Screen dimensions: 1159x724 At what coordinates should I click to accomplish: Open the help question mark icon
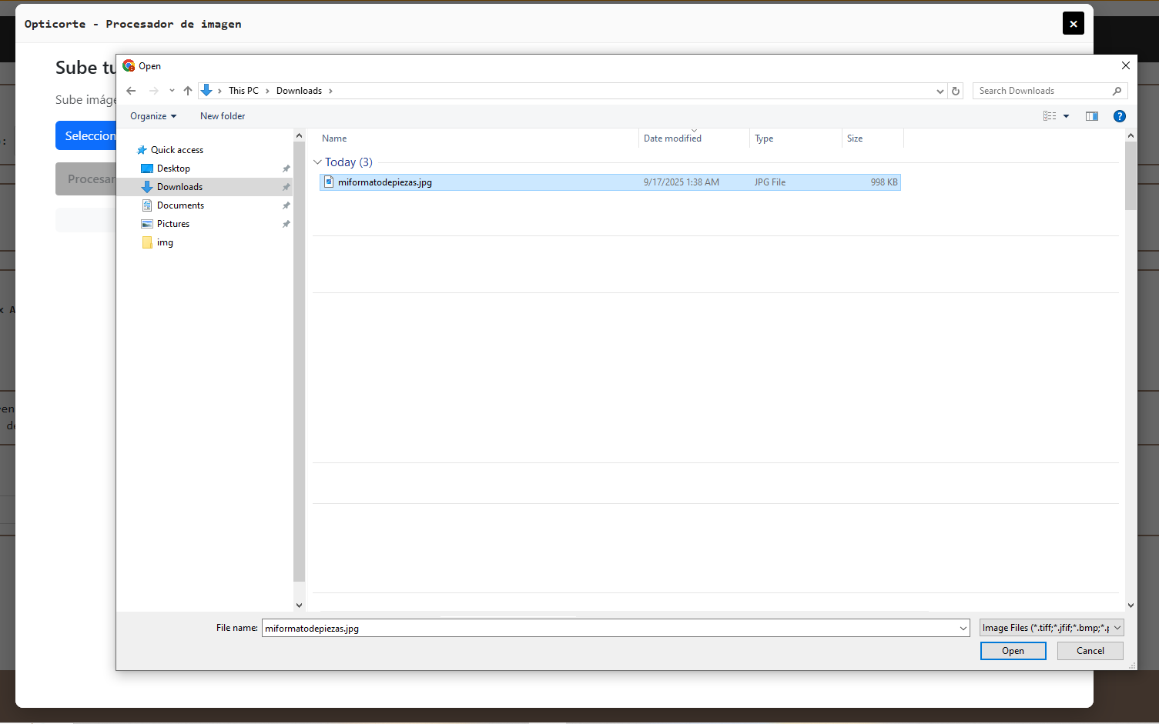[x=1120, y=116]
